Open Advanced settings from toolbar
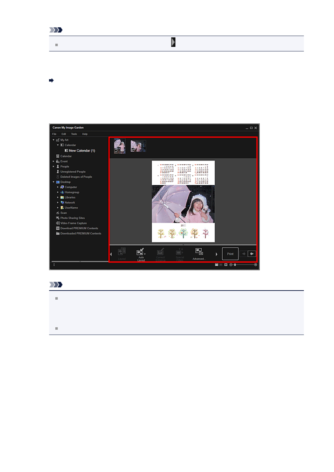The height and width of the screenshot is (472, 334). click(x=199, y=254)
